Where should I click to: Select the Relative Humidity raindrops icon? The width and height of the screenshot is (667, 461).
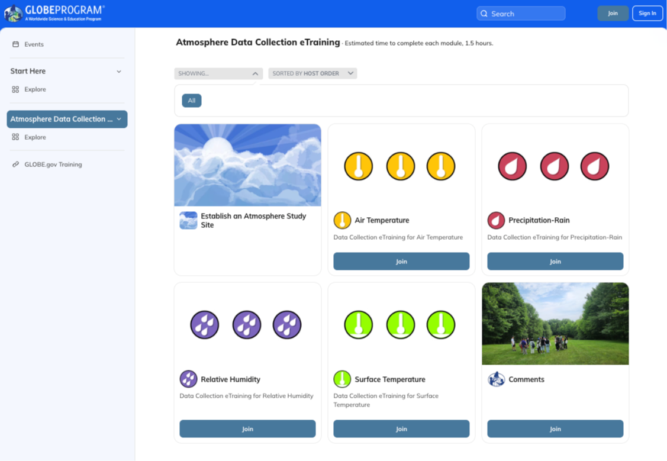188,379
